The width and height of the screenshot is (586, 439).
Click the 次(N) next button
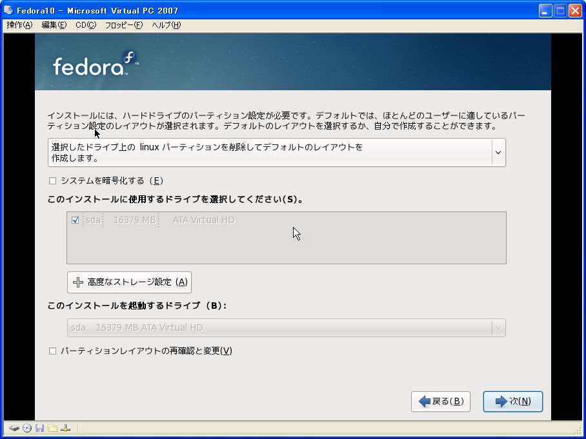(512, 402)
